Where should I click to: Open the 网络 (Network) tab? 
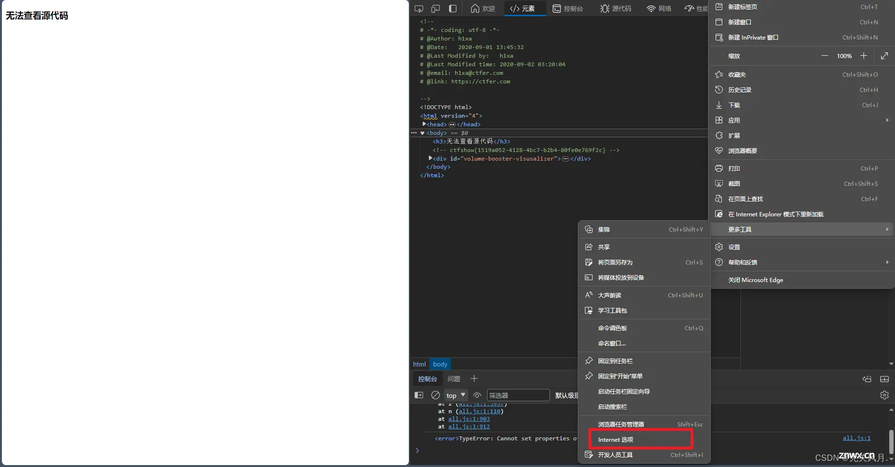click(x=659, y=9)
